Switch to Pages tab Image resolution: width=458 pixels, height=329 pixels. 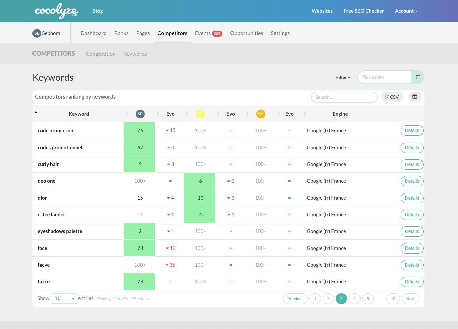pos(143,33)
